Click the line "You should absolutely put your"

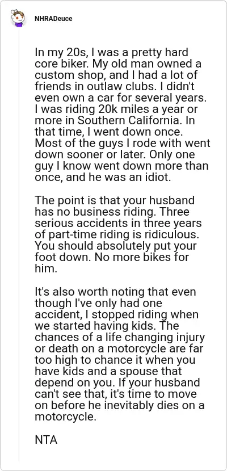point(117,246)
